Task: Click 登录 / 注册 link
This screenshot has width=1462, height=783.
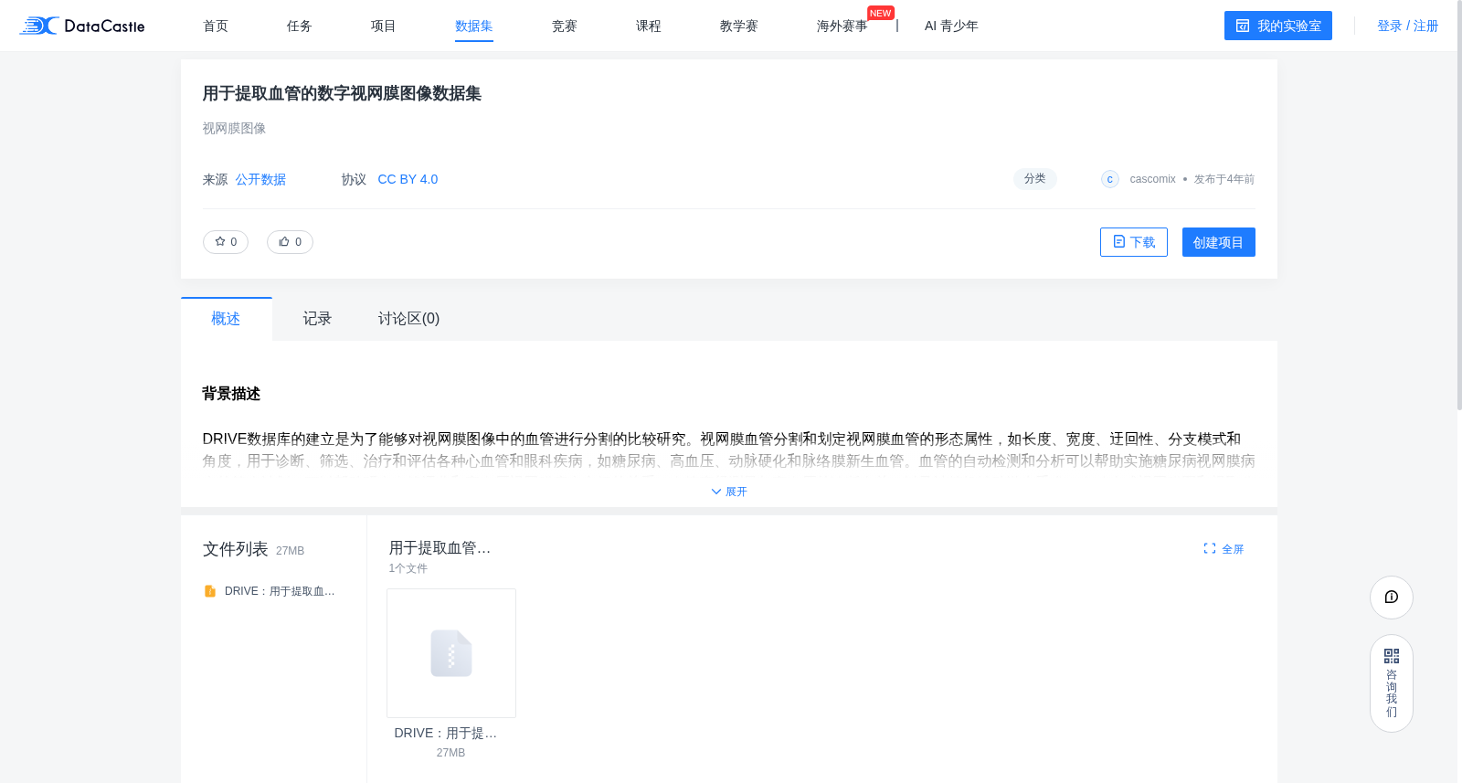Action: (1408, 26)
